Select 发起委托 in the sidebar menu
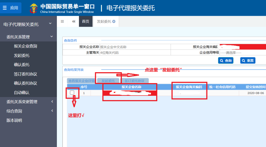266x147 pixels. (x=22, y=55)
